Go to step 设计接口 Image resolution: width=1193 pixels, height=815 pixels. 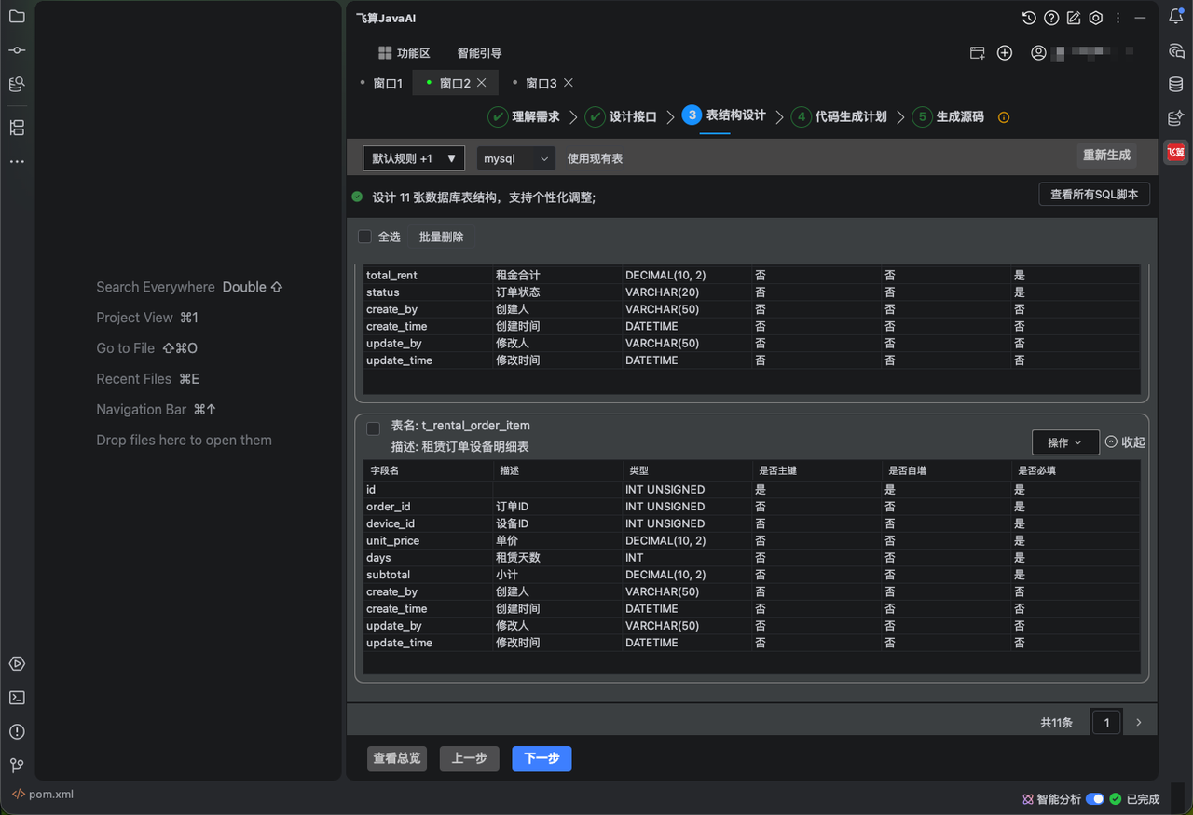pos(622,116)
